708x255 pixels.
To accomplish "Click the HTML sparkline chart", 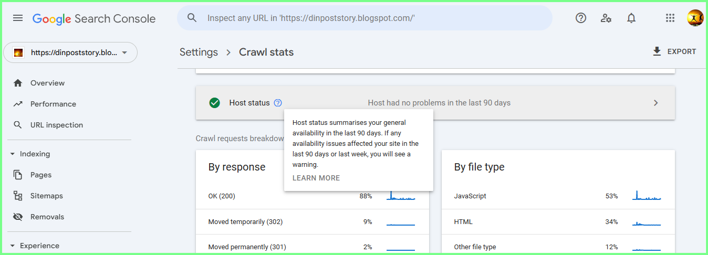I will pyautogui.click(x=647, y=223).
